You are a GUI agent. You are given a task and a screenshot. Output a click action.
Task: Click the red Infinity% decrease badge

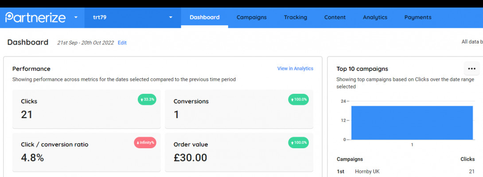[x=145, y=142]
